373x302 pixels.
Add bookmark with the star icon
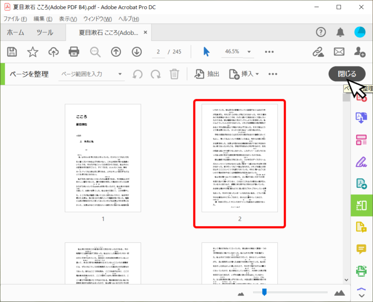[33, 51]
